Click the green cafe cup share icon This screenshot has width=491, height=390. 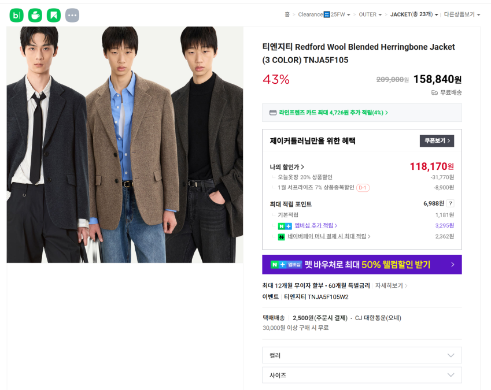[x=35, y=16]
